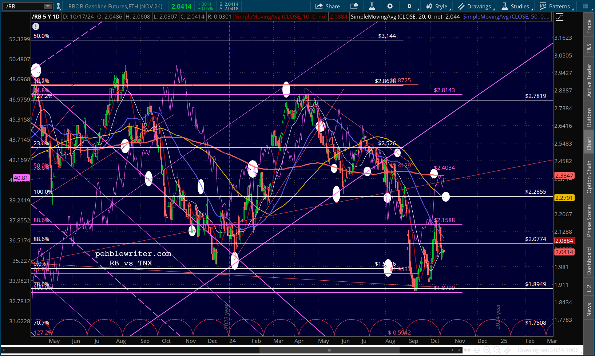Click the $2.8143 pink level label
This screenshot has height=356, width=595.
click(x=444, y=90)
